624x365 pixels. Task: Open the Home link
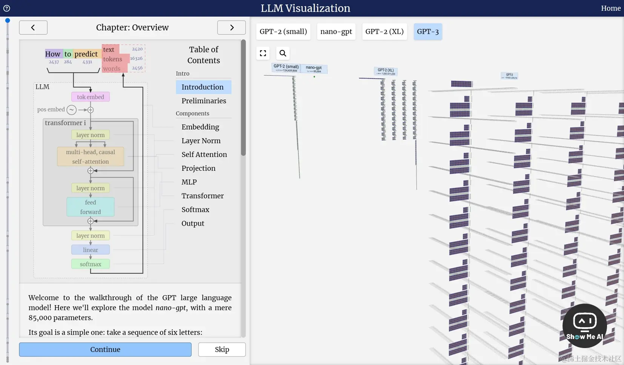tap(611, 8)
